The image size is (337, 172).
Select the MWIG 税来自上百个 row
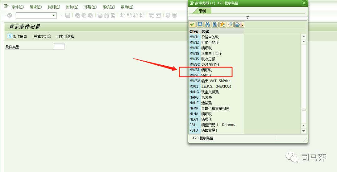pos(216,53)
